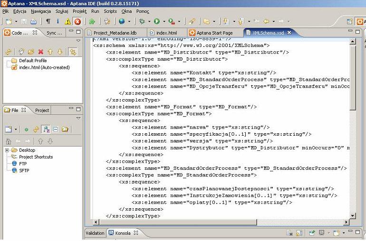The width and height of the screenshot is (366, 241).
Task: Open the Run configurations dropdown arrow
Action: (x=164, y=21)
